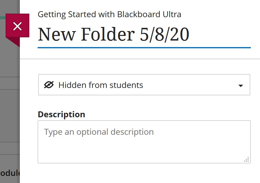Click the New Folder 5/8/20 title field

[x=113, y=34]
